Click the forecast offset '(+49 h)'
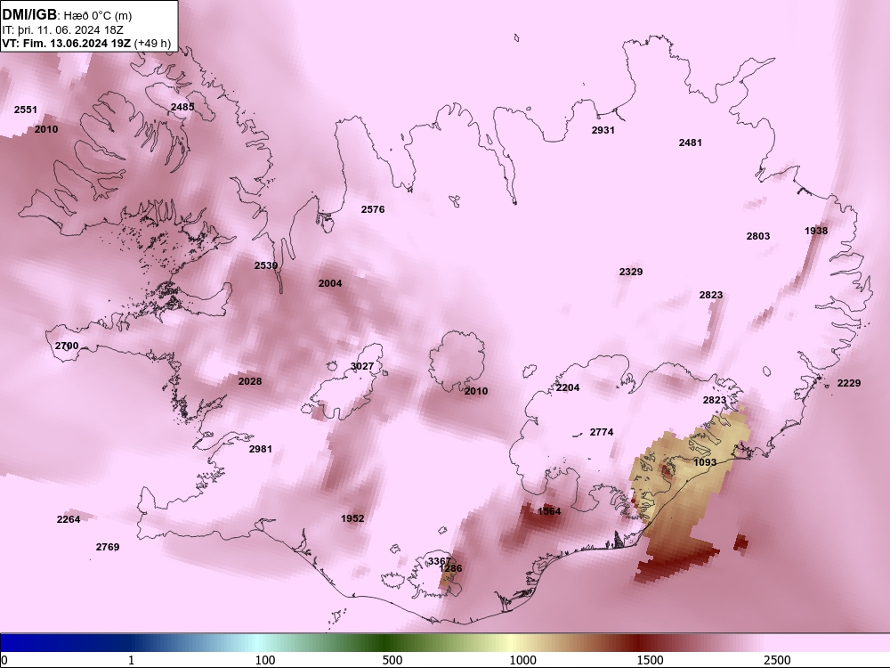890x668 pixels. [152, 43]
